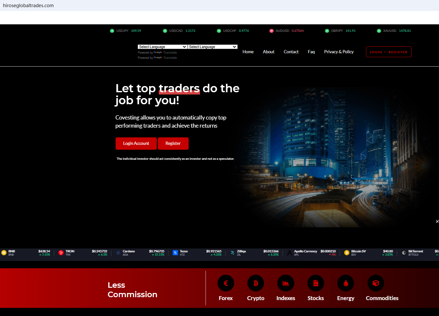
Task: Go to the Home menu item
Action: (x=248, y=52)
